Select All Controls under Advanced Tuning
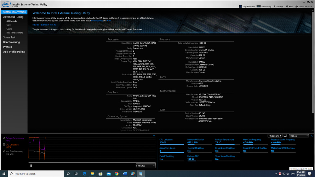 [11, 21]
